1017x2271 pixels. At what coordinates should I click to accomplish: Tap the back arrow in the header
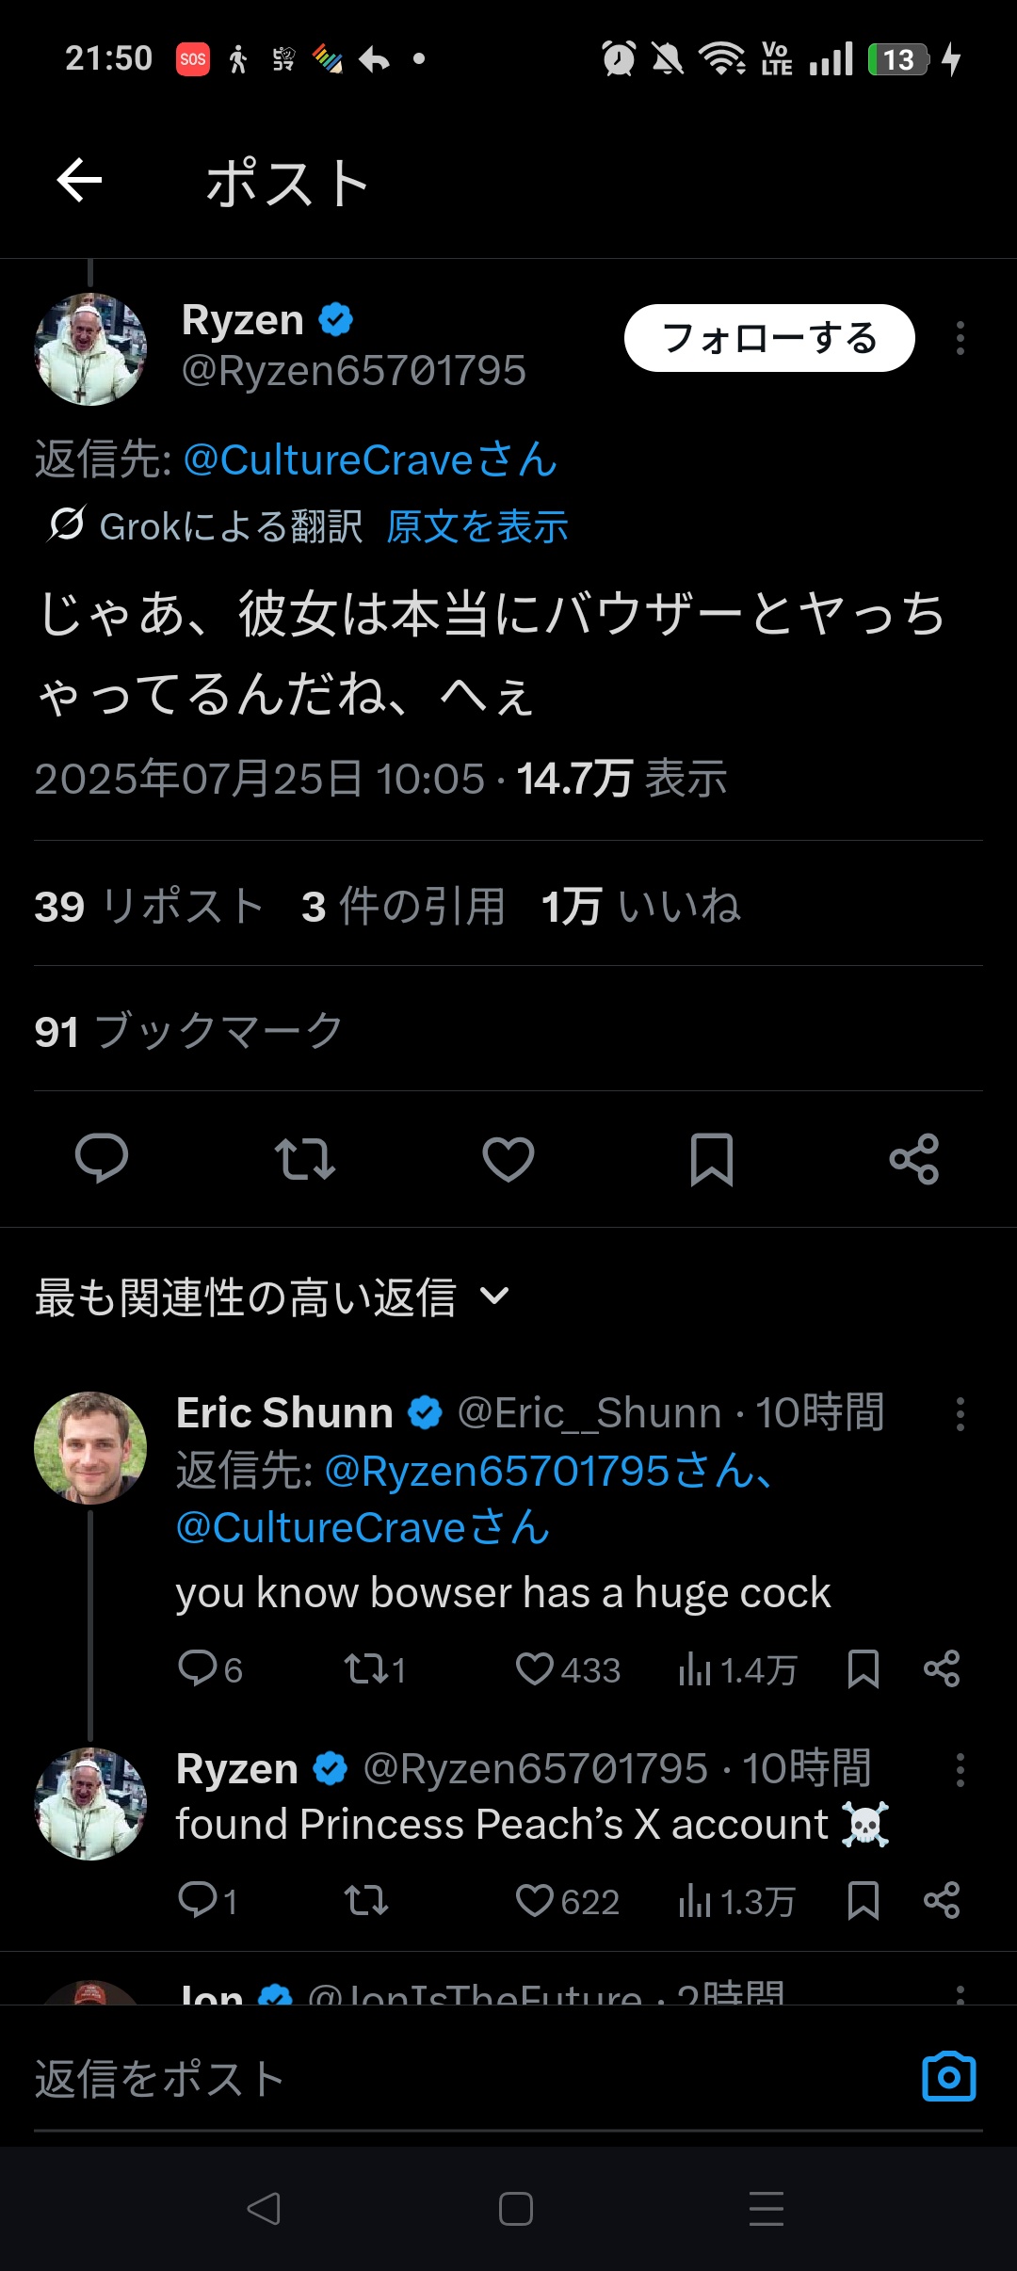79,181
